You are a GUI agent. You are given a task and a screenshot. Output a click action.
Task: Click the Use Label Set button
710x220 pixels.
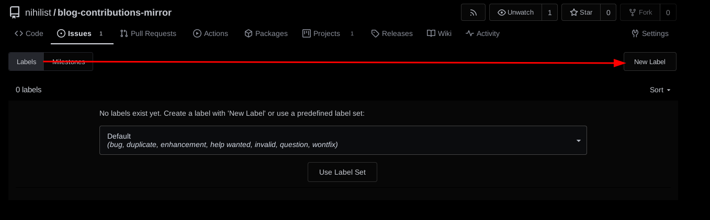point(342,172)
